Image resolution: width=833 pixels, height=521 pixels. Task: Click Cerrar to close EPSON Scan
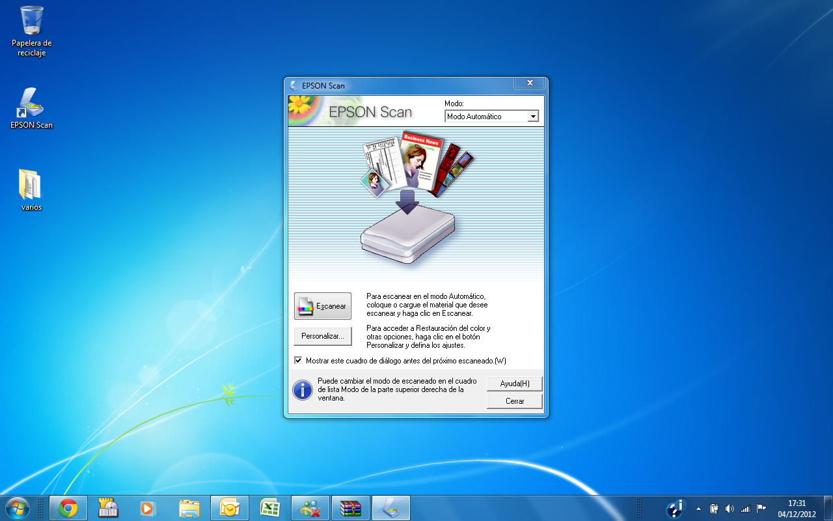(x=515, y=401)
